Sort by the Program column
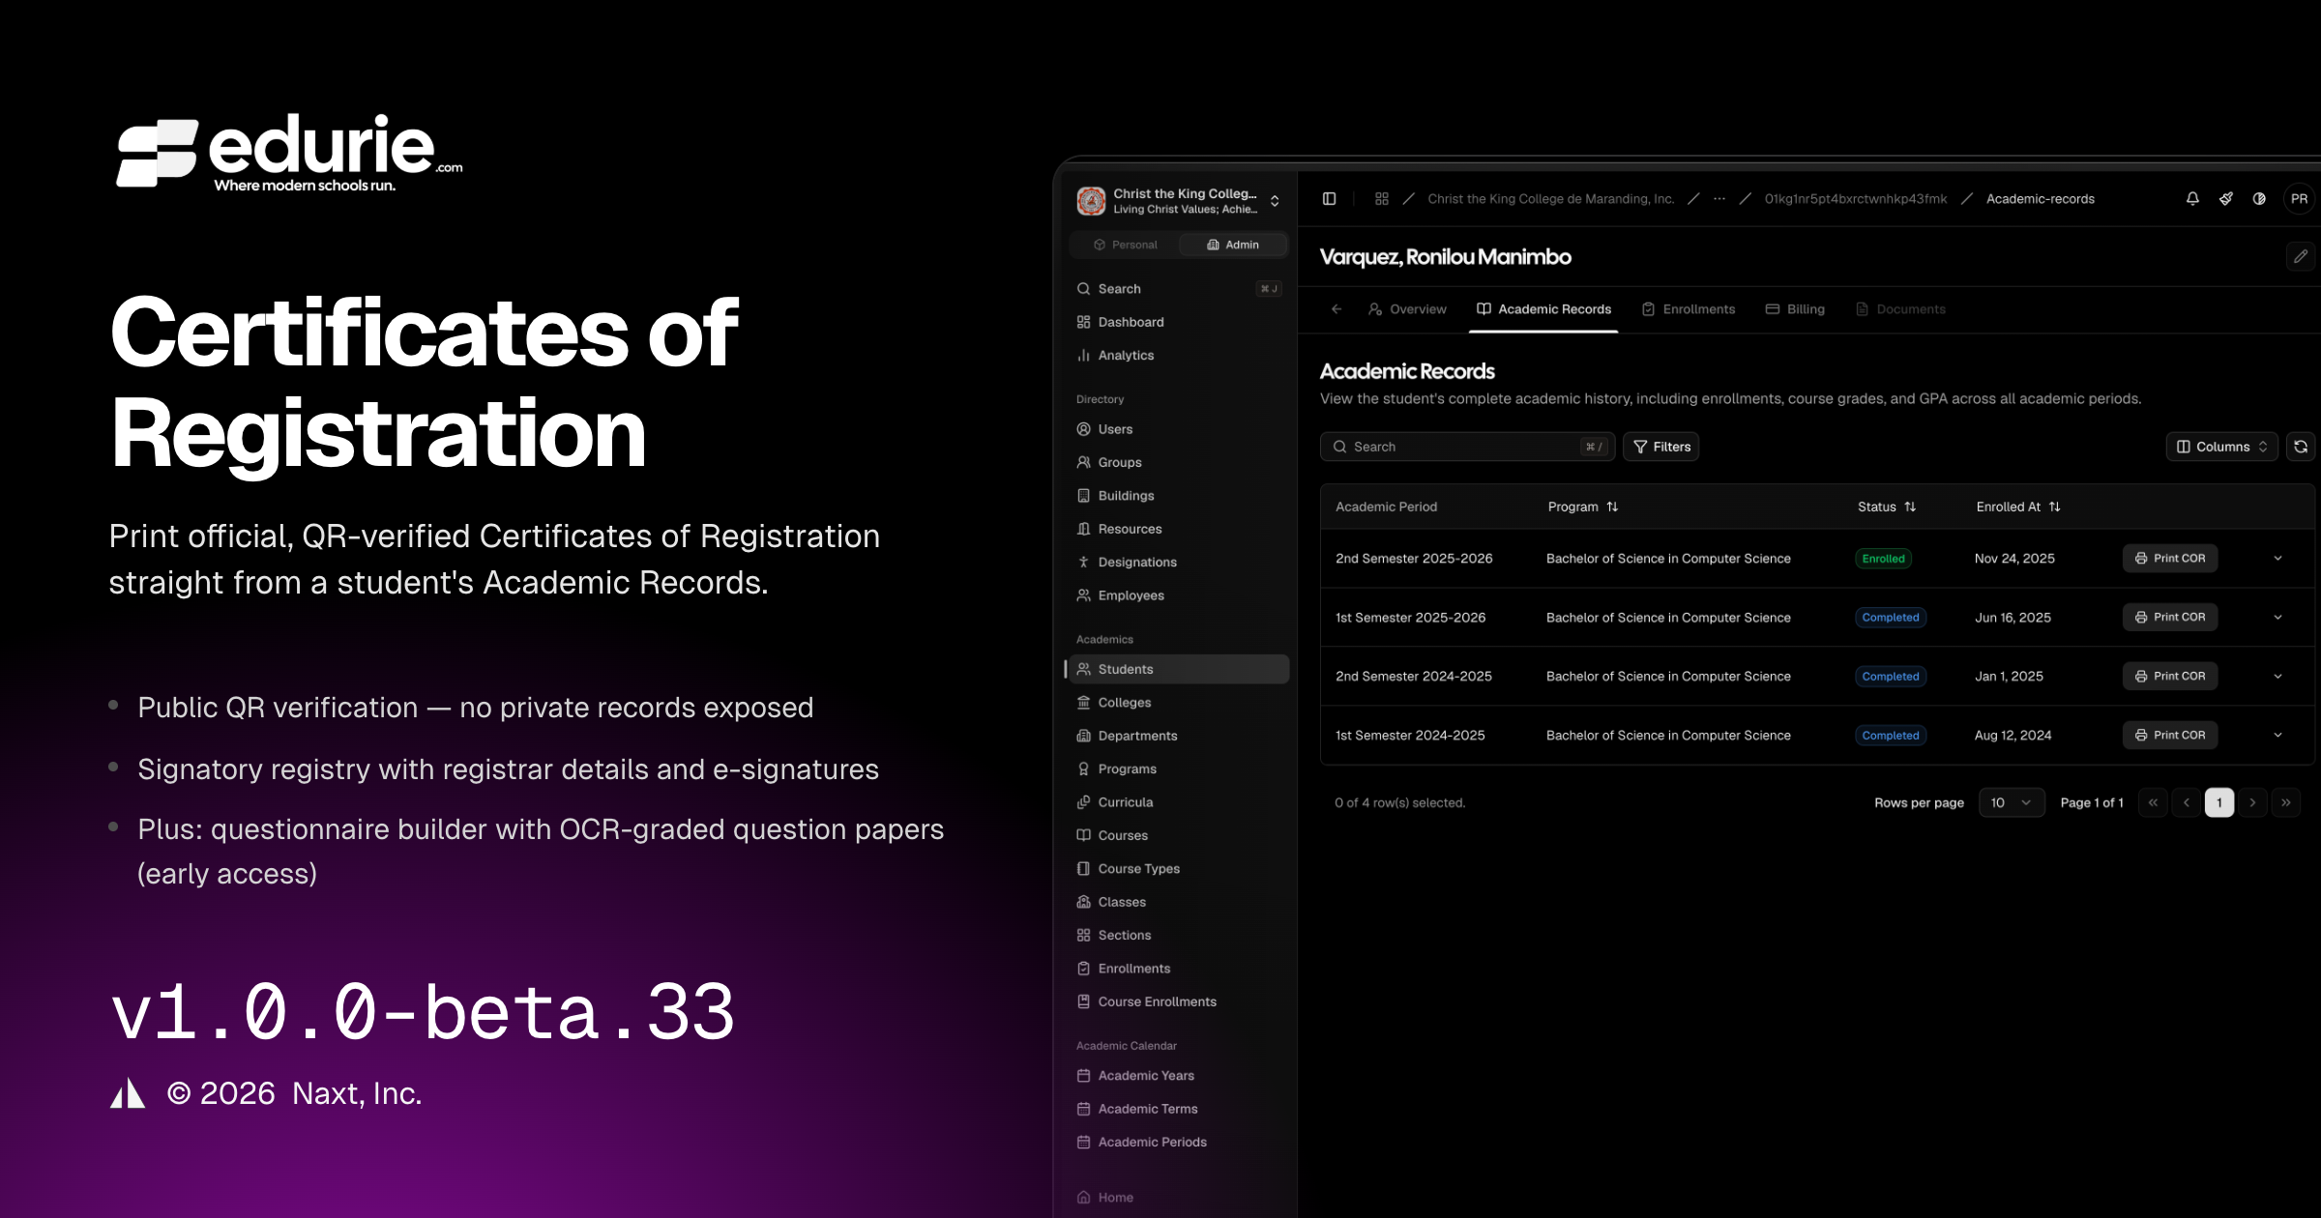 point(1583,507)
